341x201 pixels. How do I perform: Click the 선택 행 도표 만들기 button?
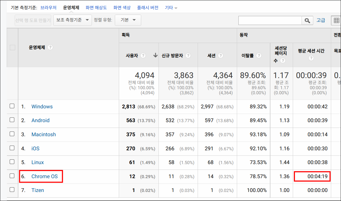click(33, 20)
